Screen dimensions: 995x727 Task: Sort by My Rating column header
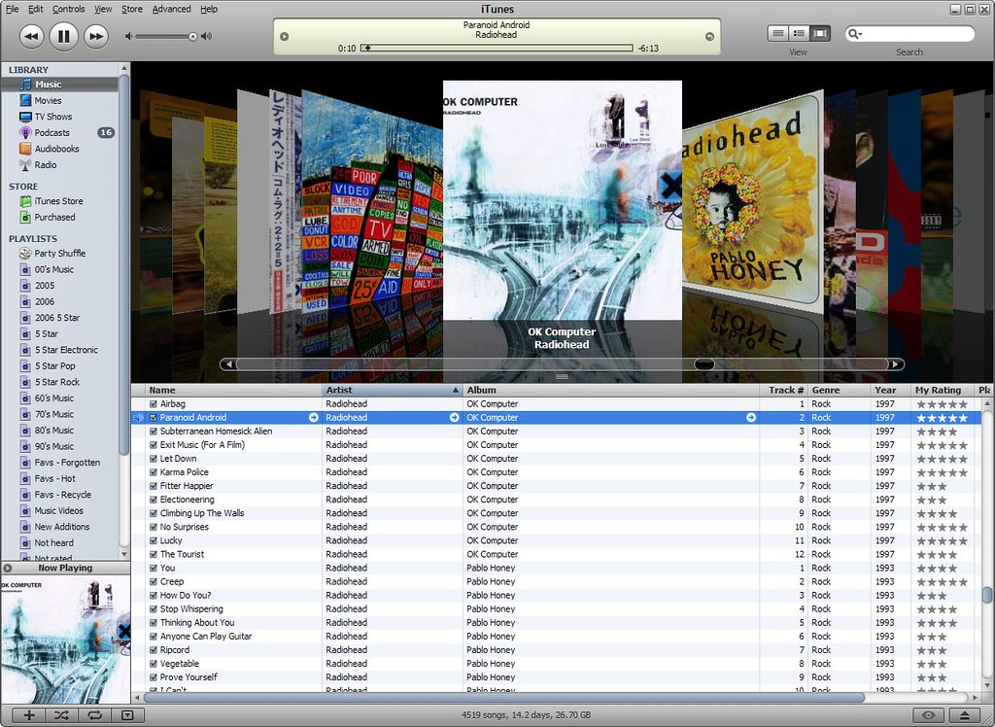click(x=943, y=390)
